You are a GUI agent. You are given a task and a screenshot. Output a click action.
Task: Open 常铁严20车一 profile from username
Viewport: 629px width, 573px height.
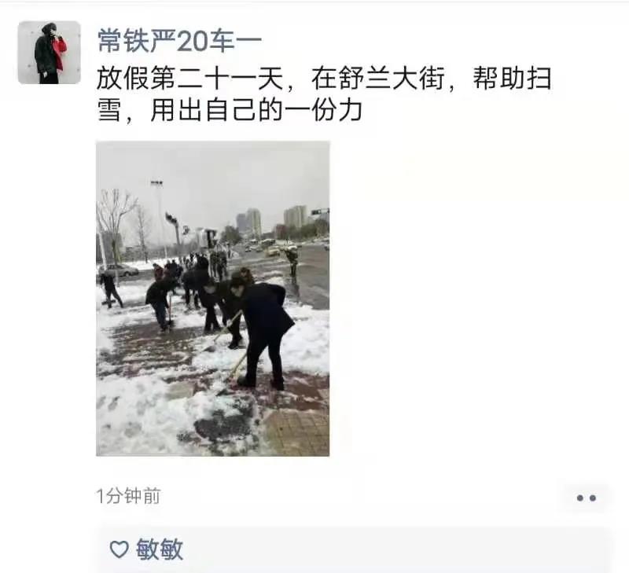coord(179,41)
